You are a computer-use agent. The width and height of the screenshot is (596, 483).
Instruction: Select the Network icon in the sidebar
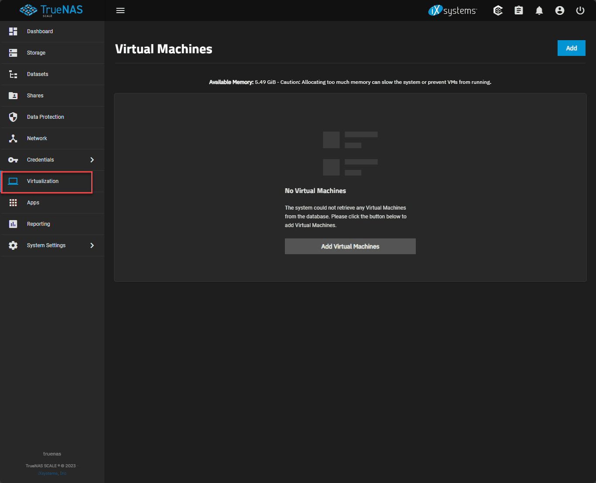tap(13, 138)
